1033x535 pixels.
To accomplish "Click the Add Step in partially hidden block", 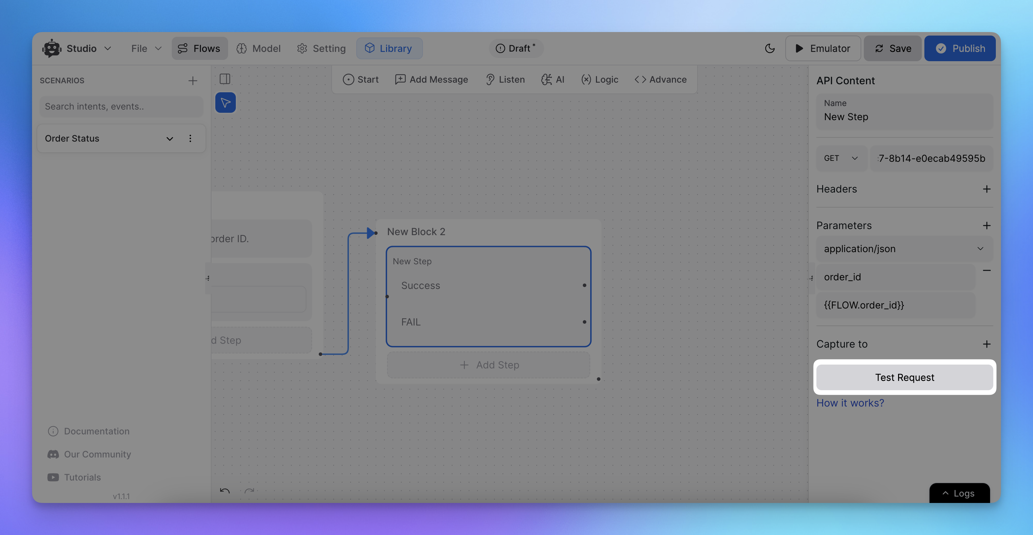I will pos(261,340).
